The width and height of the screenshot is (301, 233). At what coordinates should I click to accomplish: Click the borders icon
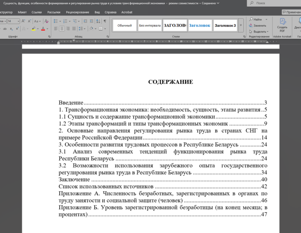coord(101,29)
